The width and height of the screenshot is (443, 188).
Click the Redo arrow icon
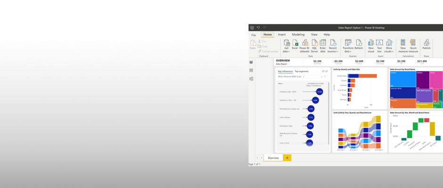(265, 28)
